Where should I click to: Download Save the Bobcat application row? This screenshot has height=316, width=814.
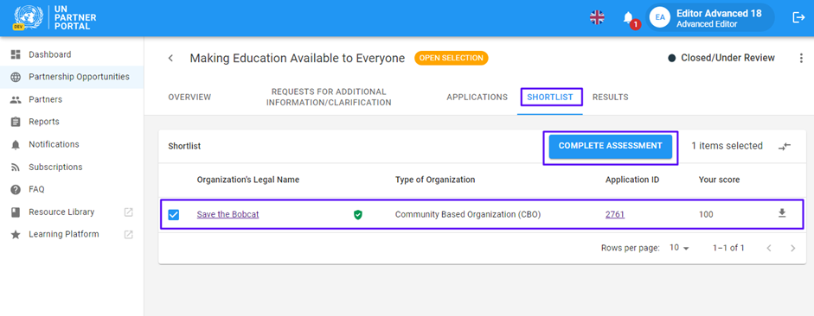coord(782,213)
